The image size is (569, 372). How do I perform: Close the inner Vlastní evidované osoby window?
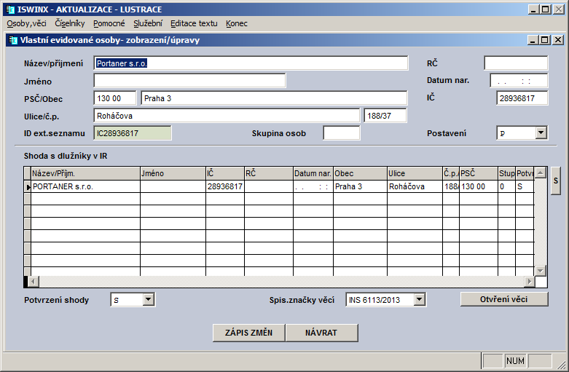tap(558, 40)
